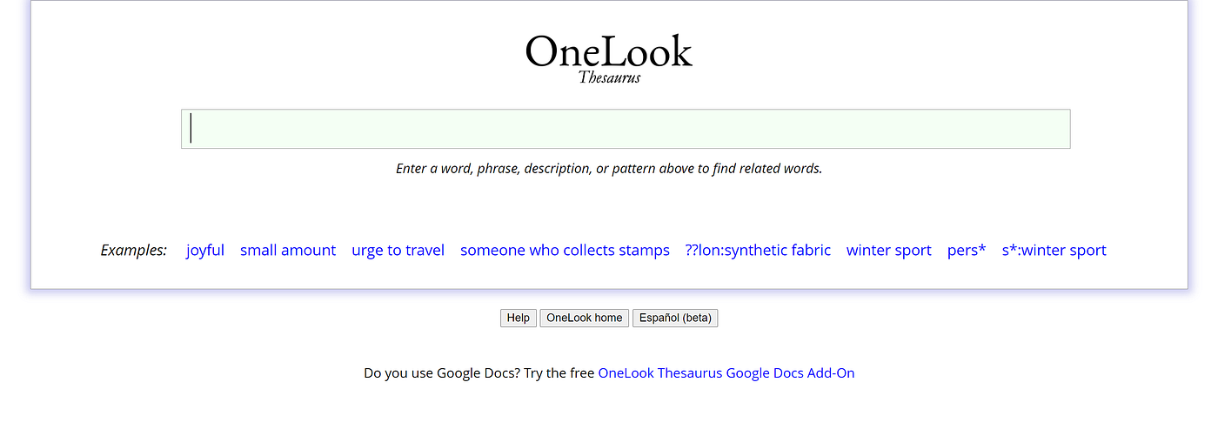The width and height of the screenshot is (1218, 436).
Task: Choose the 'winter sport' example link
Action: pyautogui.click(x=889, y=250)
